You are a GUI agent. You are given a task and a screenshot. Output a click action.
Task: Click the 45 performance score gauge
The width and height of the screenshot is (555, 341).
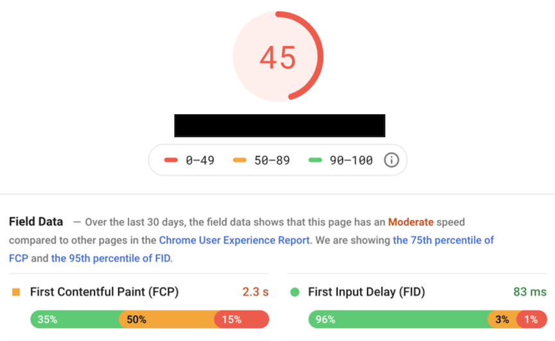[278, 57]
